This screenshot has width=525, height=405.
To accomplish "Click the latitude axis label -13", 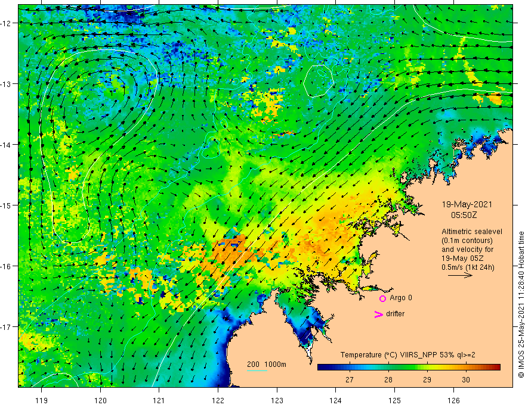I will [x=6, y=84].
